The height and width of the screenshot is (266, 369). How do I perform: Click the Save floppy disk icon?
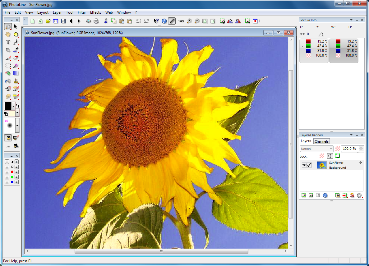point(63,21)
